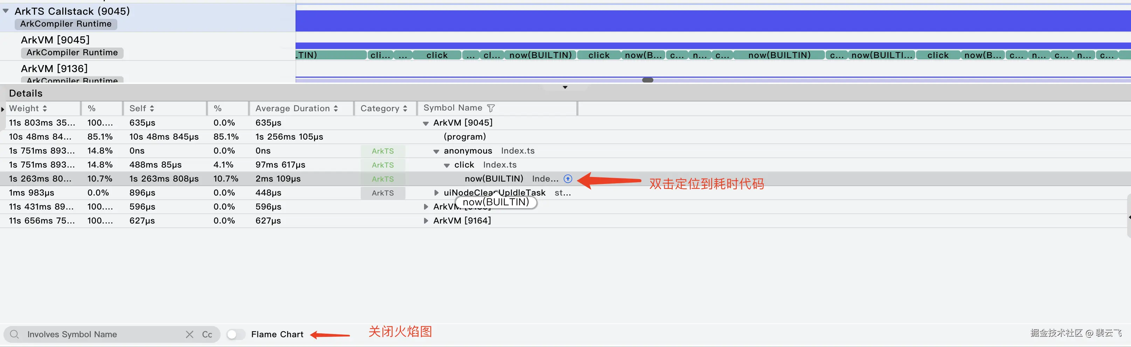Click the ArkTS badge on the uiNodeCleanUpIdleTask row

point(383,193)
